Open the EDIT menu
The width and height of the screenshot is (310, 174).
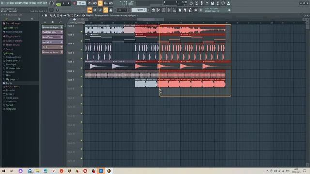point(7,3)
